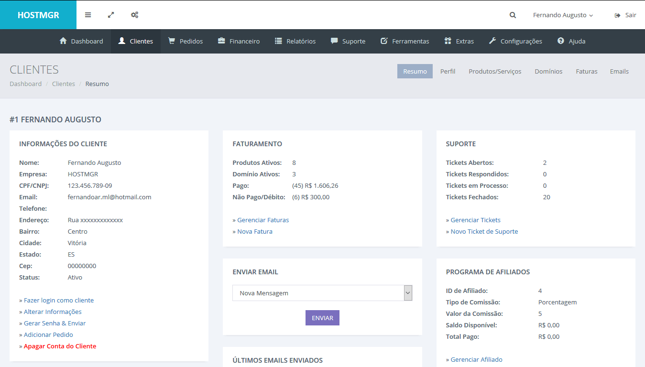Viewport: 645px width, 367px height.
Task: Click the Apagar Conta do Cliente link
Action: pos(60,346)
